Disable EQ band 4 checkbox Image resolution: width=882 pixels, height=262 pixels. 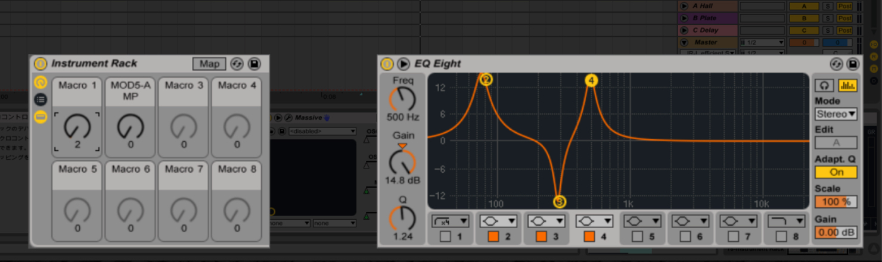589,236
